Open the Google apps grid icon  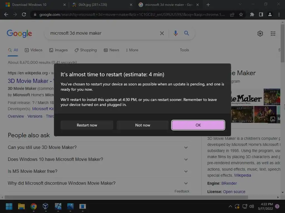[x=273, y=34]
